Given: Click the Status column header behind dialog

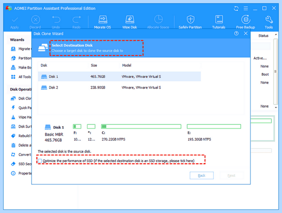Looking at the screenshot, I should 263,36.
